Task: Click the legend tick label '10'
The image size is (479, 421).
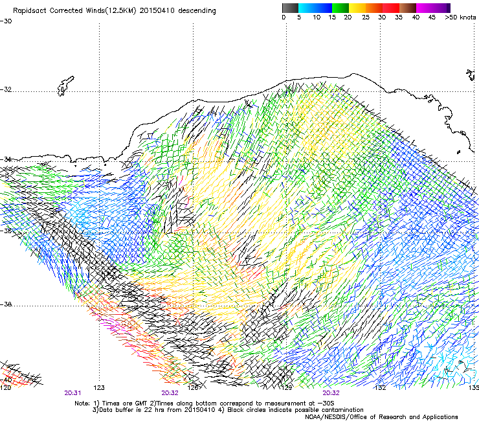Action: tap(317, 17)
